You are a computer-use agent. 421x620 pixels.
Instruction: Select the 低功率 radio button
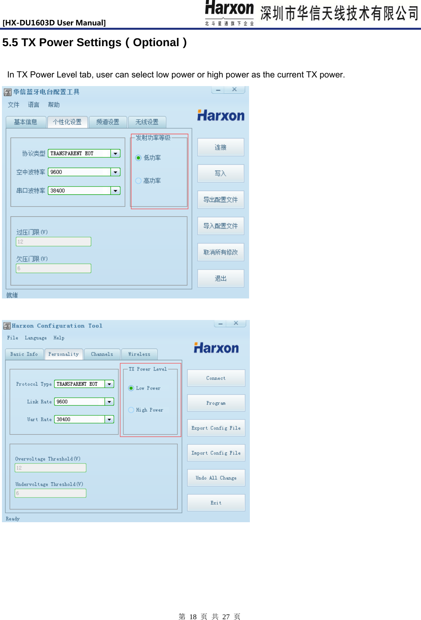pyautogui.click(x=138, y=158)
